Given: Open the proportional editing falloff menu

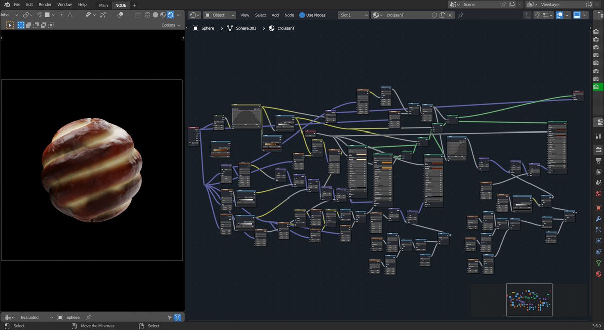Looking at the screenshot, I should [x=71, y=15].
